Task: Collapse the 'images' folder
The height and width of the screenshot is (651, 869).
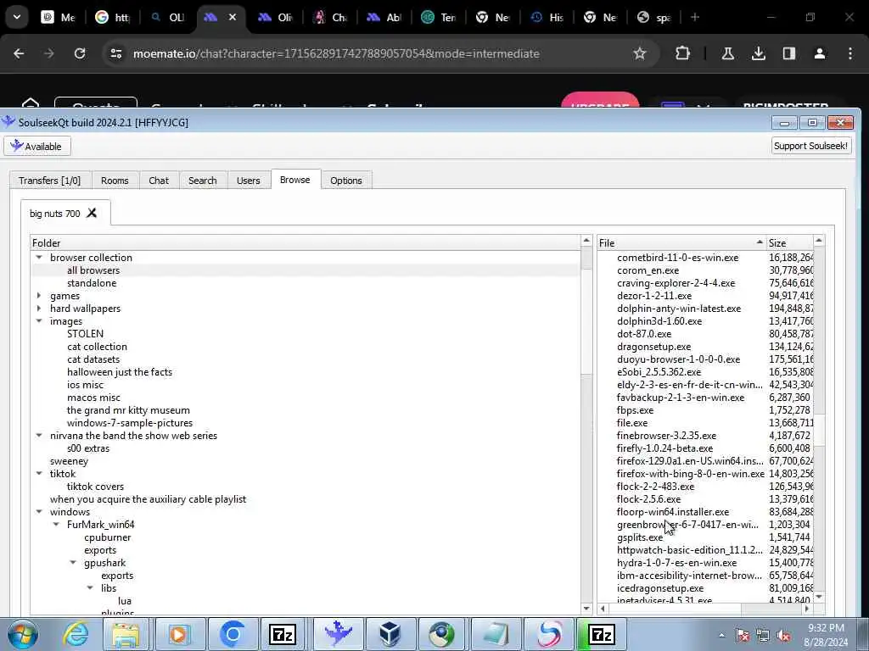Action: point(39,321)
